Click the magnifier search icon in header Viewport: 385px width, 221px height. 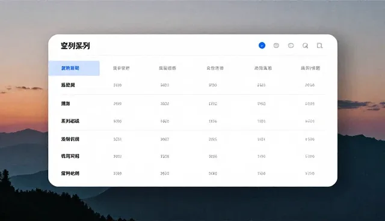[305, 46]
